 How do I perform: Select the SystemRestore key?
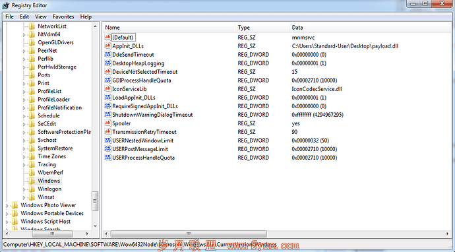tap(55, 148)
